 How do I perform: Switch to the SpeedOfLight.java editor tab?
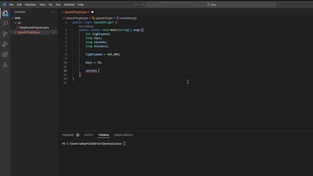tap(76, 12)
